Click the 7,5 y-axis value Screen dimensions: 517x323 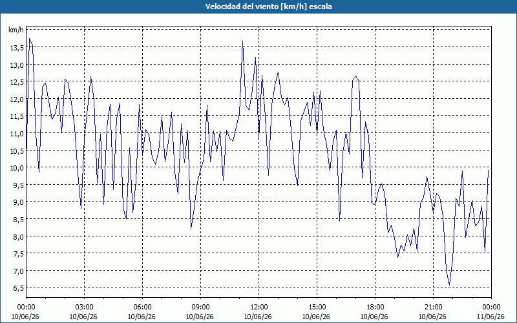coord(18,253)
